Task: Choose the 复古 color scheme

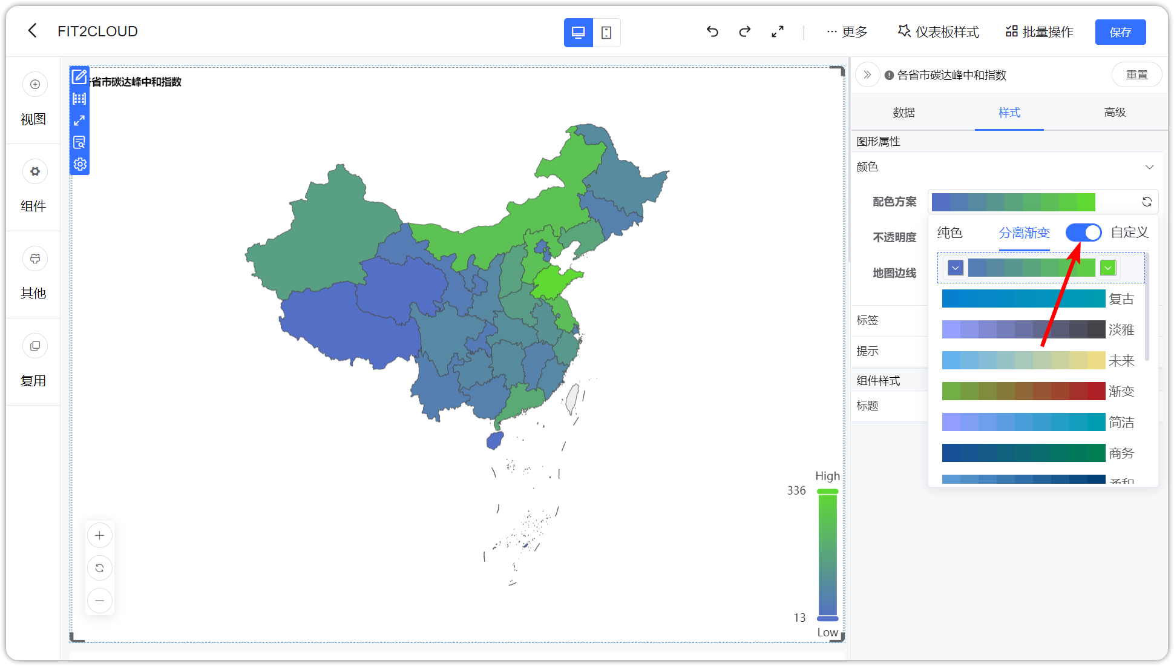Action: (1038, 299)
